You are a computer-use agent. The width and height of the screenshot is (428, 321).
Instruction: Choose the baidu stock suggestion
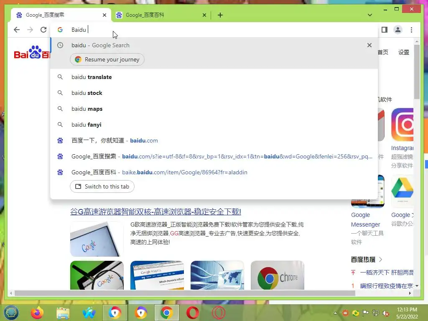tap(214, 93)
